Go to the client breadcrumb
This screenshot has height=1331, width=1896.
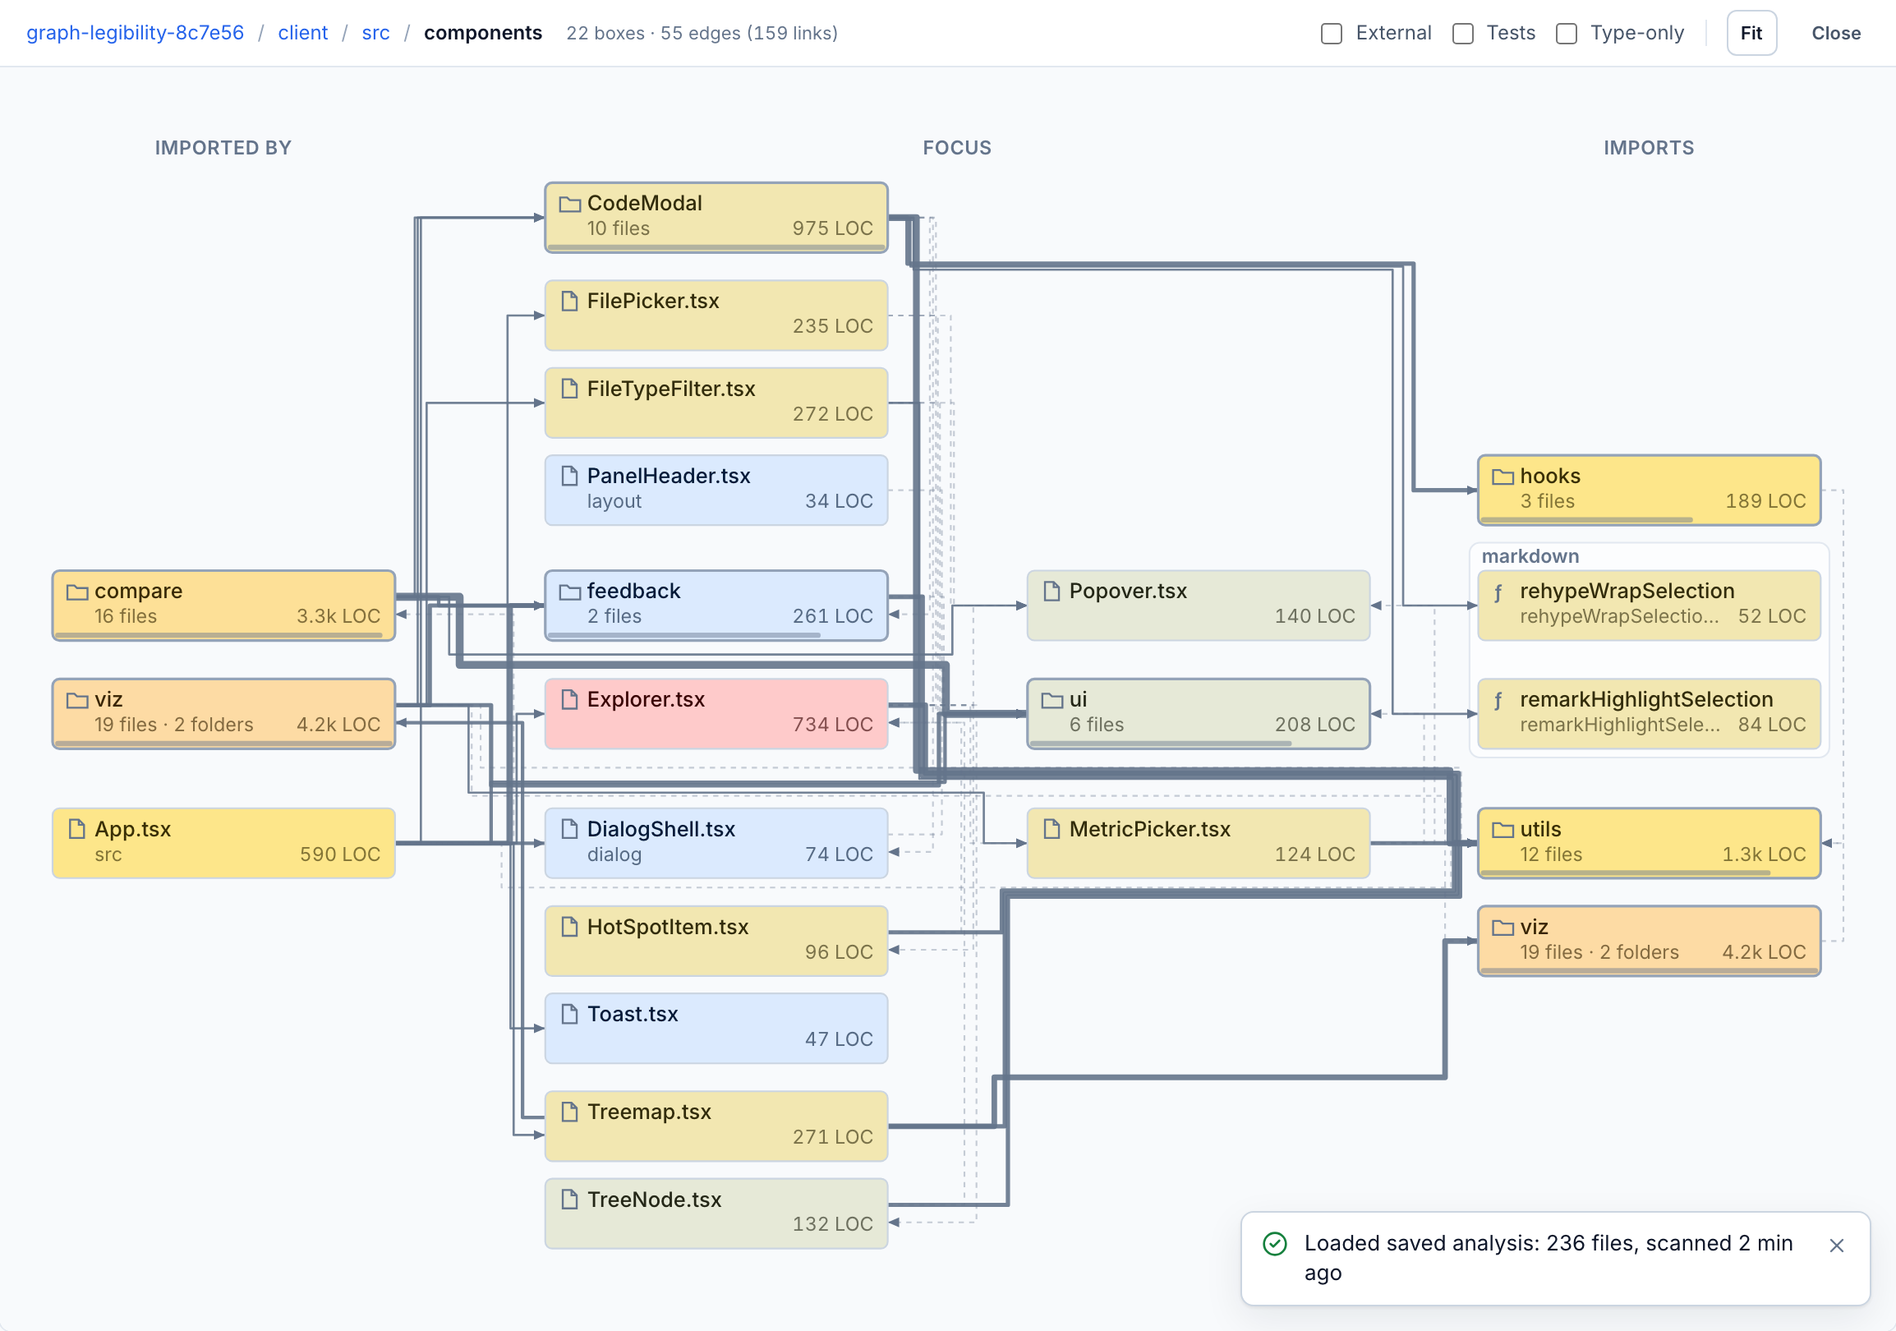coord(303,33)
